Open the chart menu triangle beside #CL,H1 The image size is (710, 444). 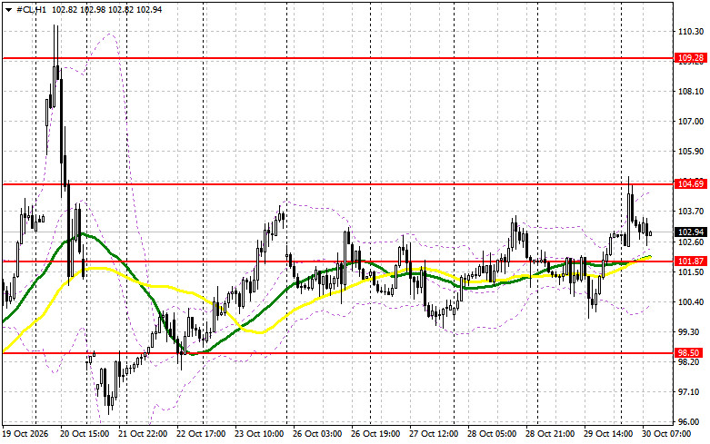point(8,9)
